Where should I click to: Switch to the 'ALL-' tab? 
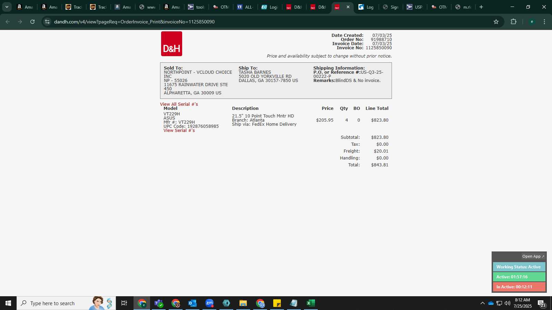(x=245, y=7)
